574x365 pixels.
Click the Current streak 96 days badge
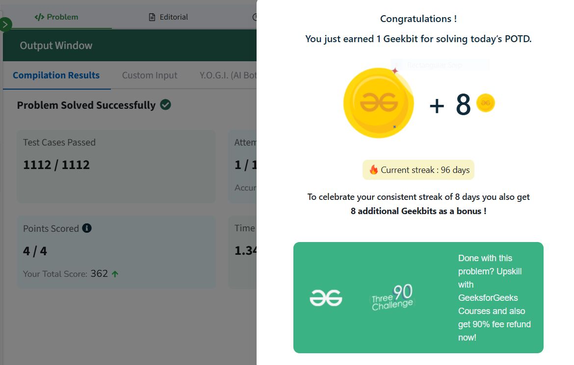click(x=418, y=170)
